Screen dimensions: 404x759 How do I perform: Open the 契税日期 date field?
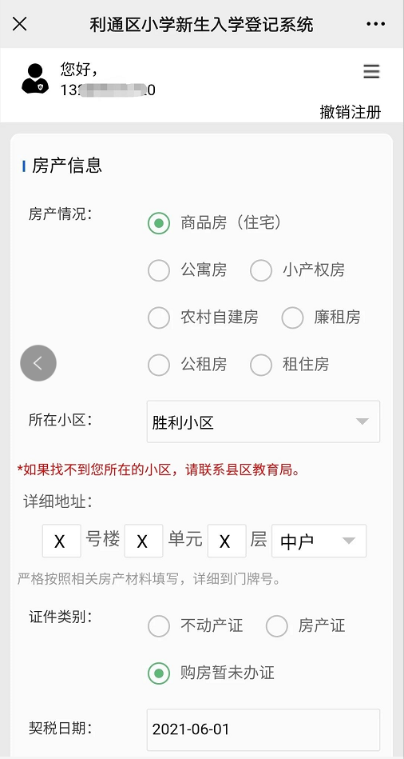(x=263, y=730)
